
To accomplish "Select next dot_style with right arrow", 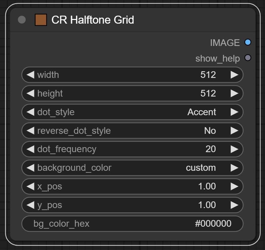I will click(x=234, y=112).
